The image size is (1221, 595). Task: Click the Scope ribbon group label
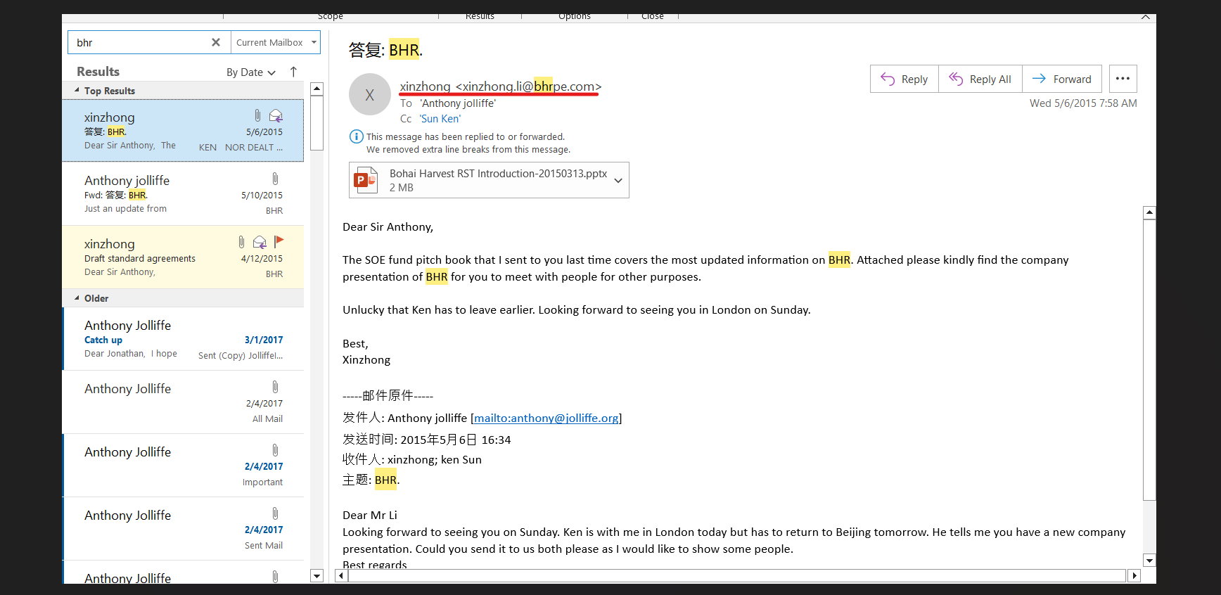coord(331,16)
